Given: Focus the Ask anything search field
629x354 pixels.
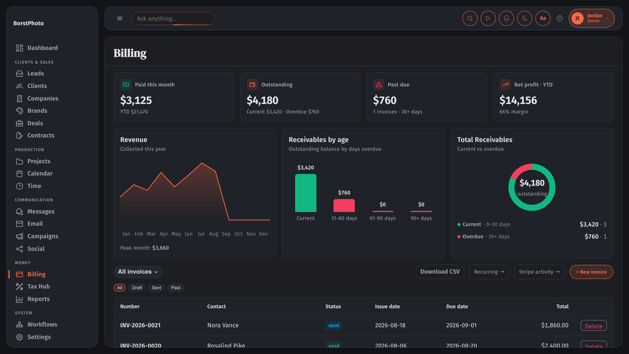Looking at the screenshot, I should click(x=173, y=18).
